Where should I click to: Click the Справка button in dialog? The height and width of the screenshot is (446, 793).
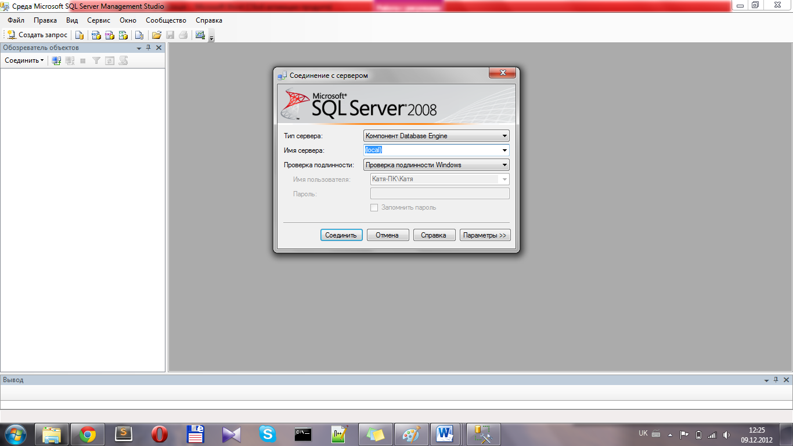pyautogui.click(x=434, y=235)
